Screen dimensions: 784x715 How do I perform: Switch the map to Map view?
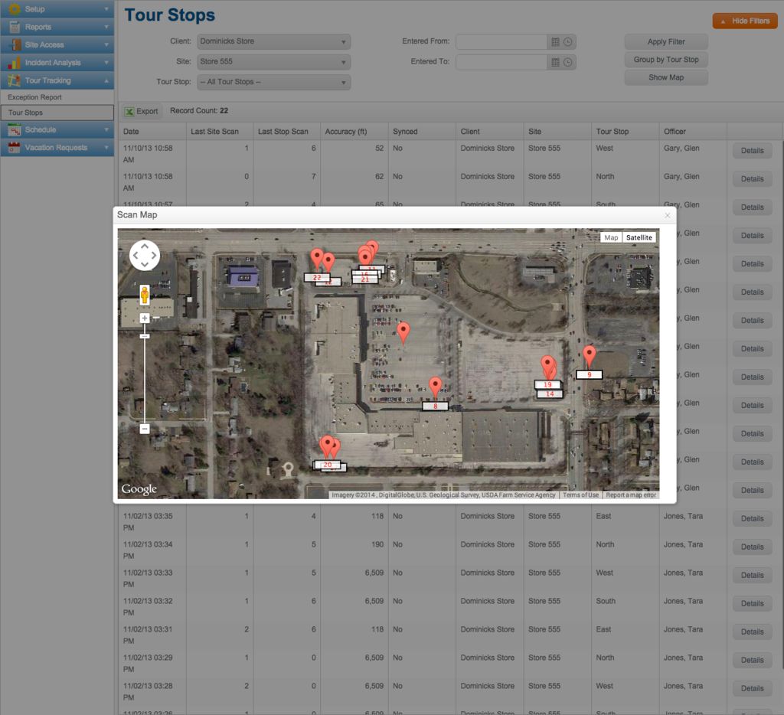611,237
